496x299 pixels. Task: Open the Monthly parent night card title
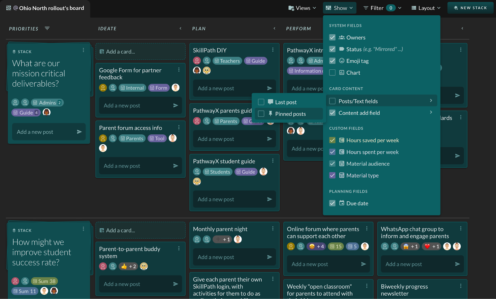coord(220,229)
